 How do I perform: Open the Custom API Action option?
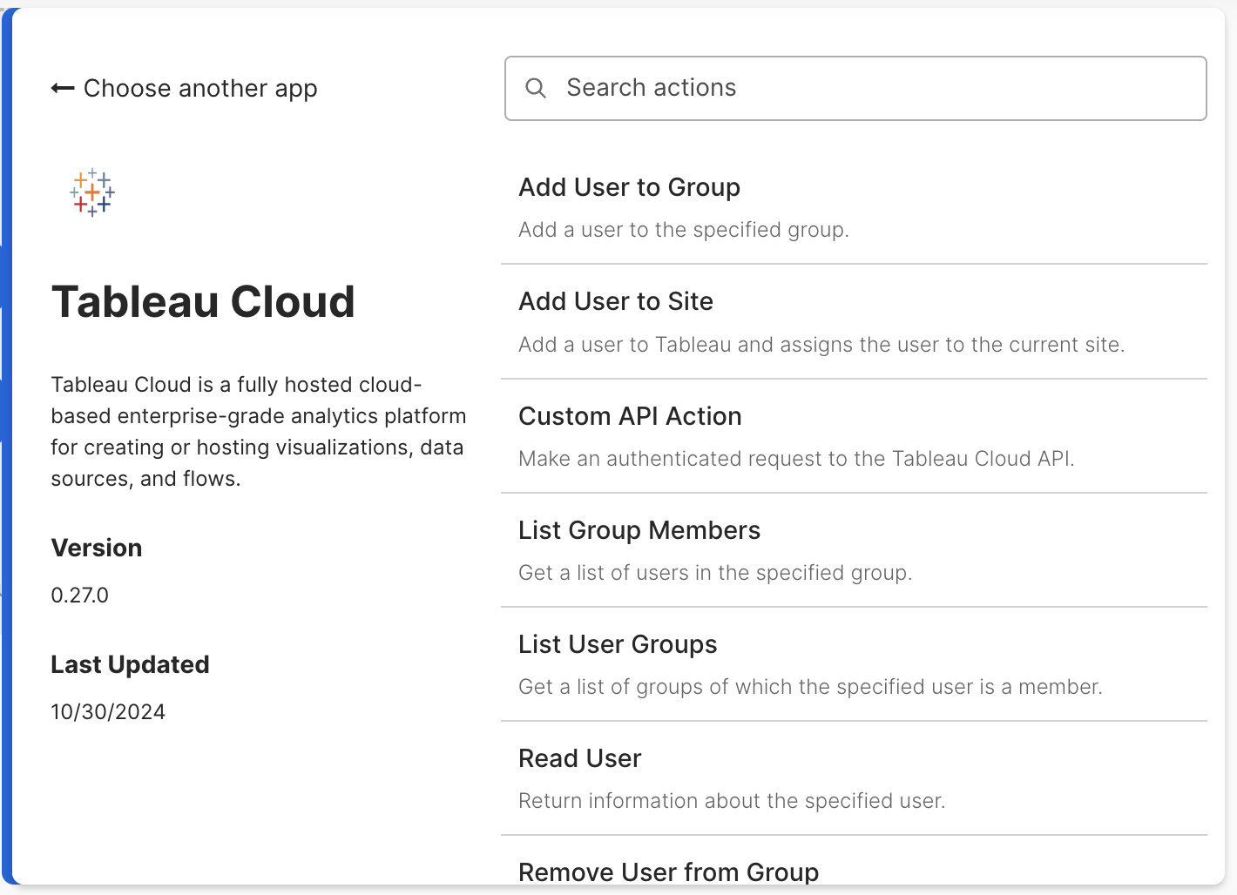click(629, 416)
